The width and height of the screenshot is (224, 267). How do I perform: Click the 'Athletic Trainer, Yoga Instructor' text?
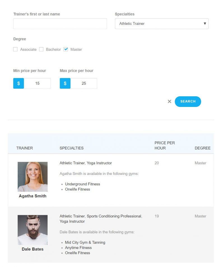(86, 163)
